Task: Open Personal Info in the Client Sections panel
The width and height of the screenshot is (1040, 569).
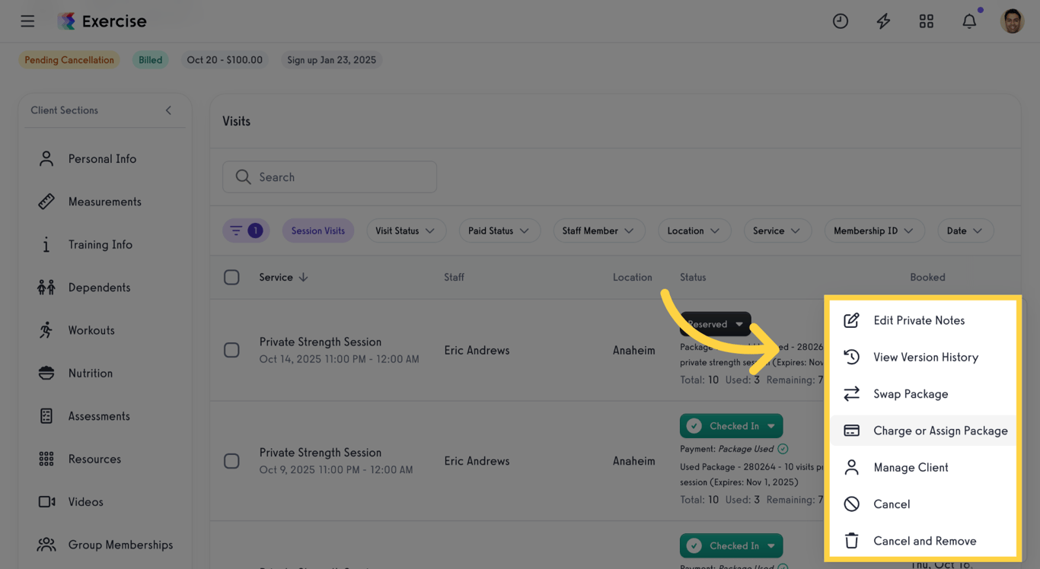Action: pyautogui.click(x=100, y=158)
